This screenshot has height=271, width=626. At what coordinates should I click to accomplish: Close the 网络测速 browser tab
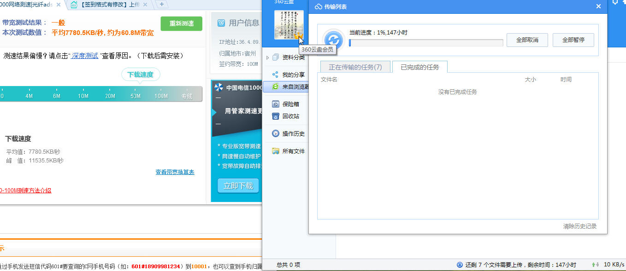coord(59,5)
